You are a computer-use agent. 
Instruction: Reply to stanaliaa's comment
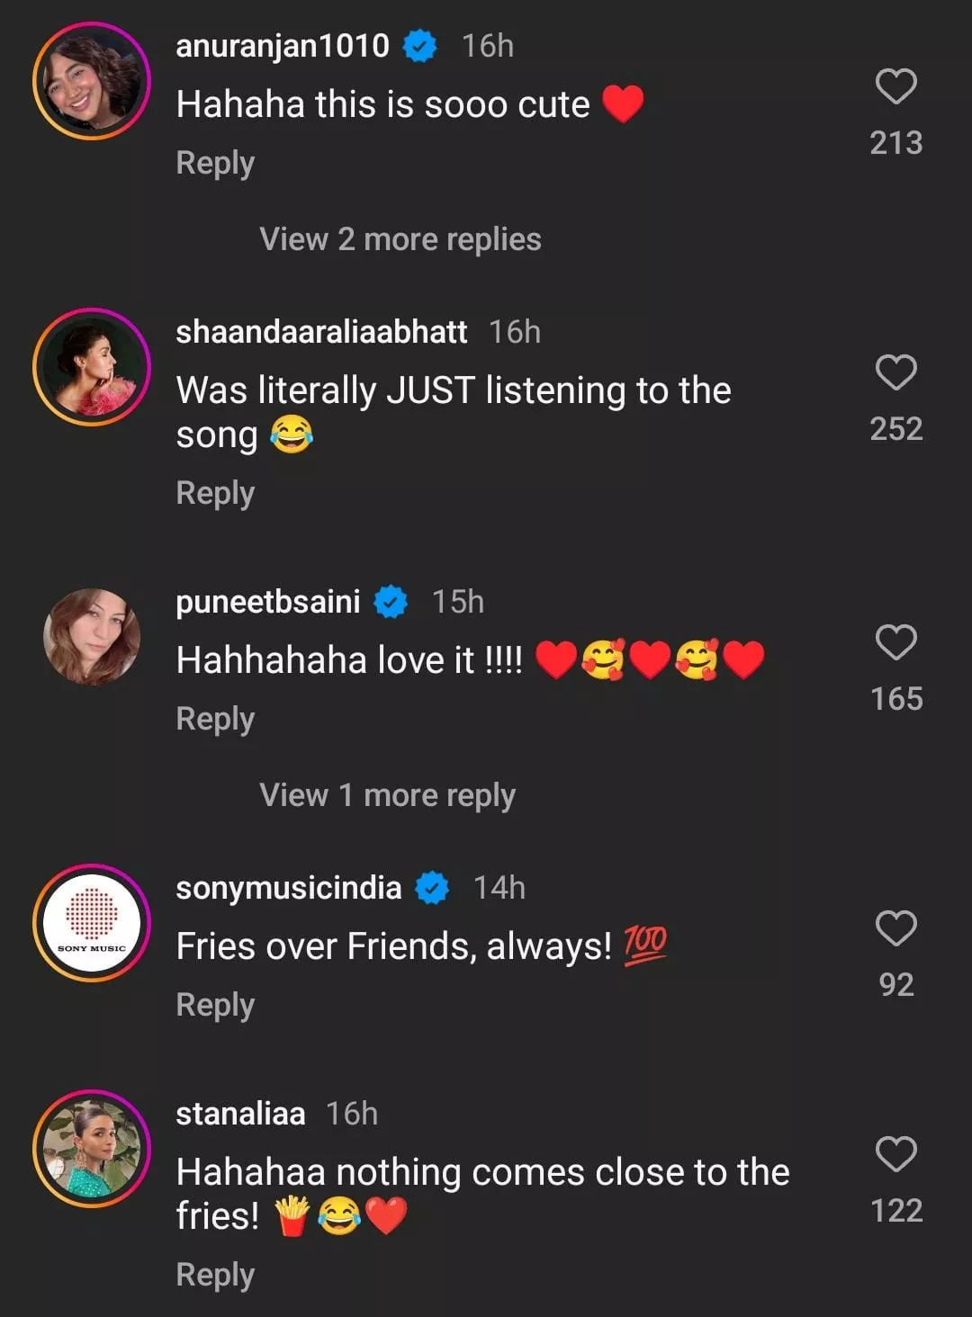pyautogui.click(x=215, y=1275)
